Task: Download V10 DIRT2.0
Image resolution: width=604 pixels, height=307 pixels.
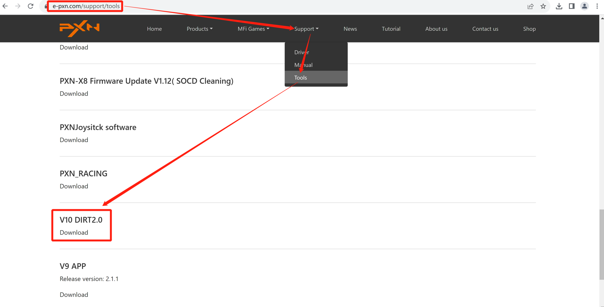Action: point(74,233)
